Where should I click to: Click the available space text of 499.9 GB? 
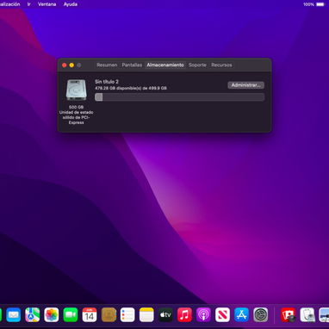131,88
